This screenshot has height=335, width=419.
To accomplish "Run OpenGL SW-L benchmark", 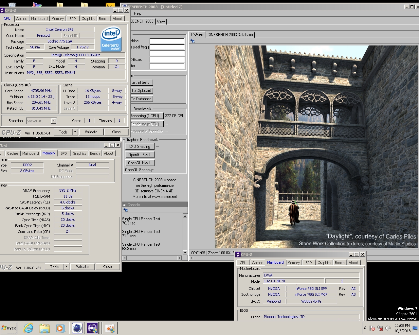I will [140, 155].
